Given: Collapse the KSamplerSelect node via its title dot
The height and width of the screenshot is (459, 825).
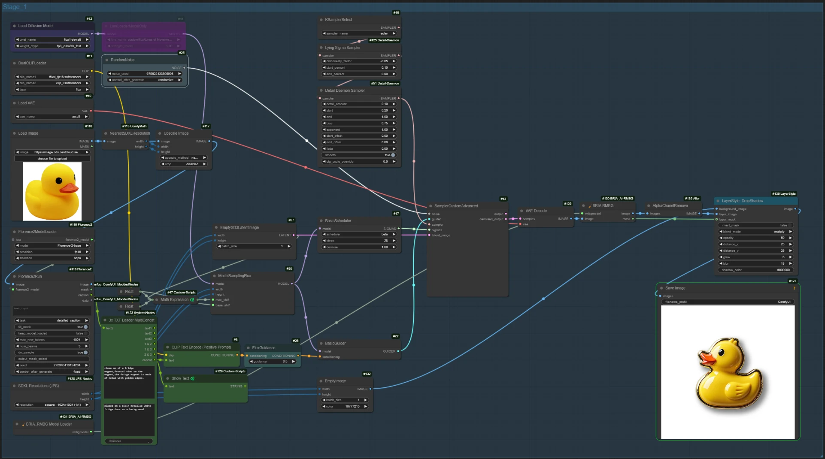Looking at the screenshot, I should 321,20.
